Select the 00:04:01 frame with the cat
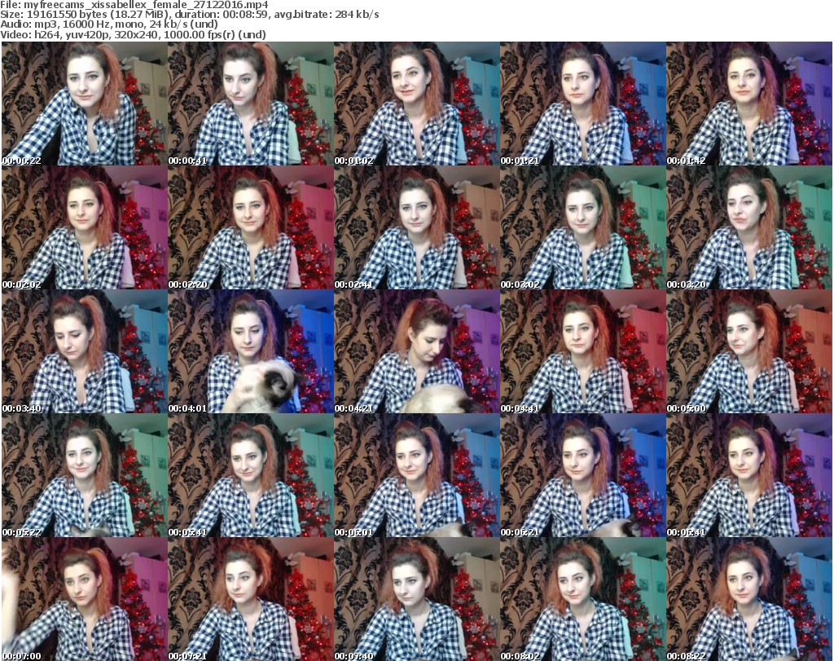The width and height of the screenshot is (834, 661). coord(250,352)
